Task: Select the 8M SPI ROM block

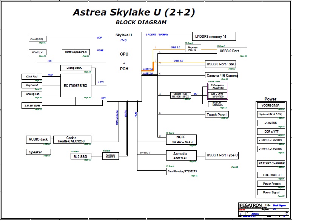Action: [32, 106]
